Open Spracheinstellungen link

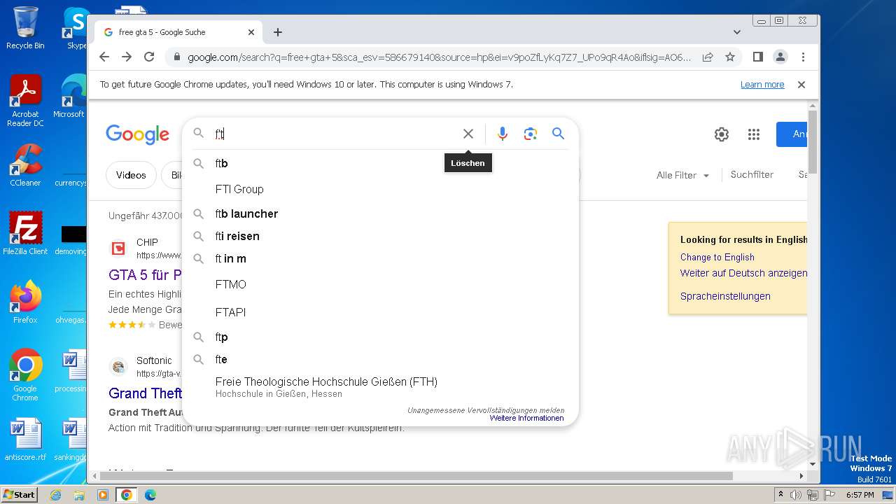725,296
